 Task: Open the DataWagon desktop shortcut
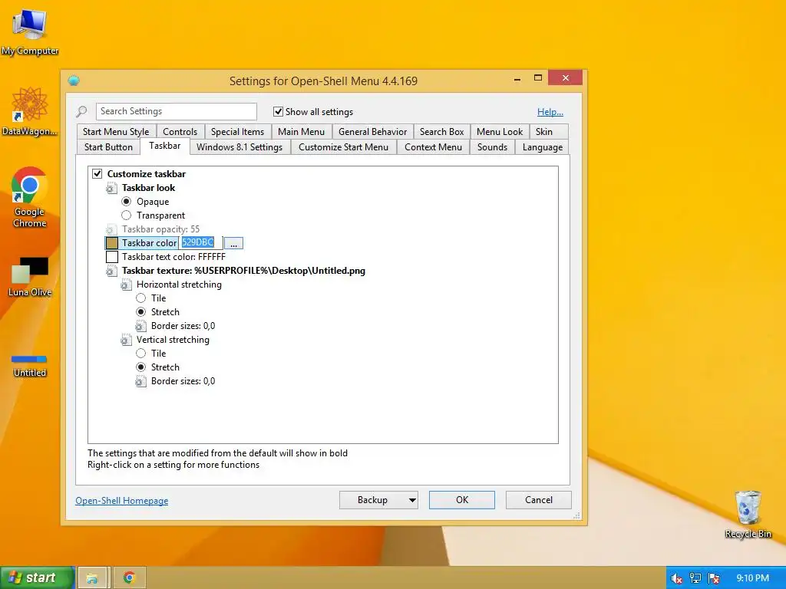point(30,111)
